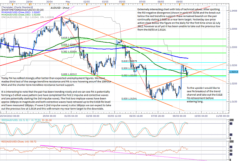Image resolution: width=240 pixels, height=161 pixels.
Task: Click the orange day marker under '07/05'
Action: (142, 5)
